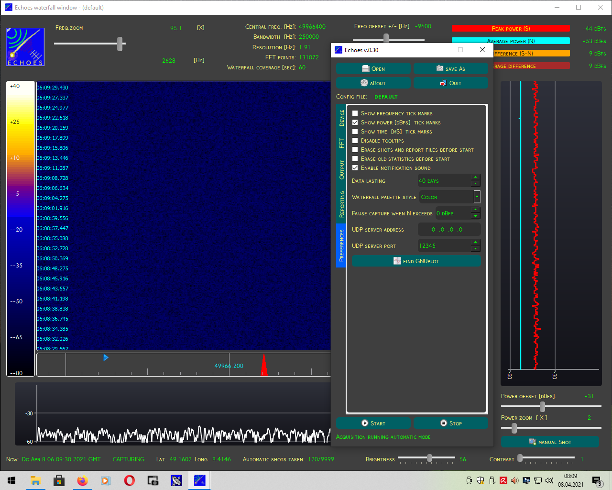
Task: Click the 49966.200 frequency label
Action: coord(229,366)
